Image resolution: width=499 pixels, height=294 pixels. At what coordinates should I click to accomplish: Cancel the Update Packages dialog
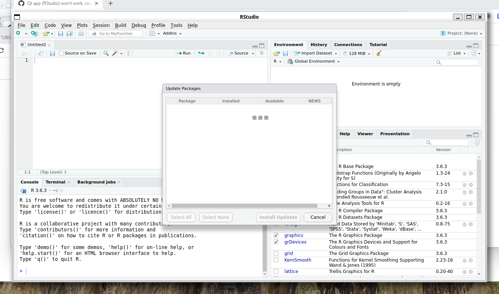(x=318, y=217)
